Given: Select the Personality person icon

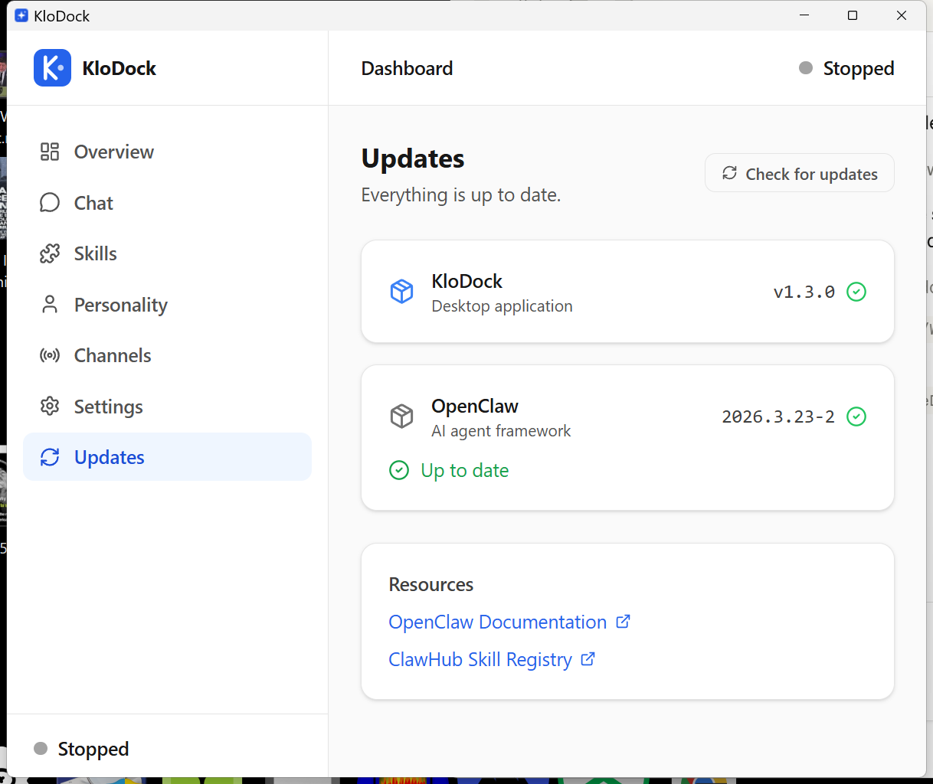Looking at the screenshot, I should tap(49, 304).
